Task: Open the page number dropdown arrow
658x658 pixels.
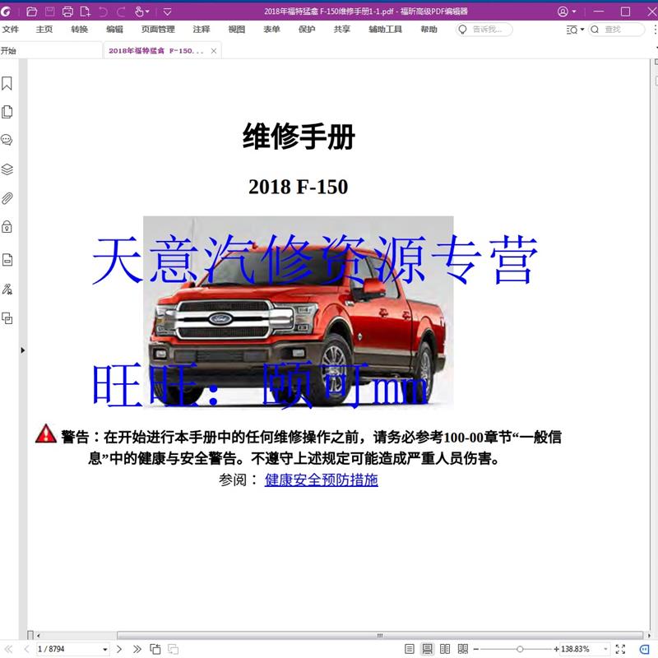Action: pyautogui.click(x=105, y=649)
